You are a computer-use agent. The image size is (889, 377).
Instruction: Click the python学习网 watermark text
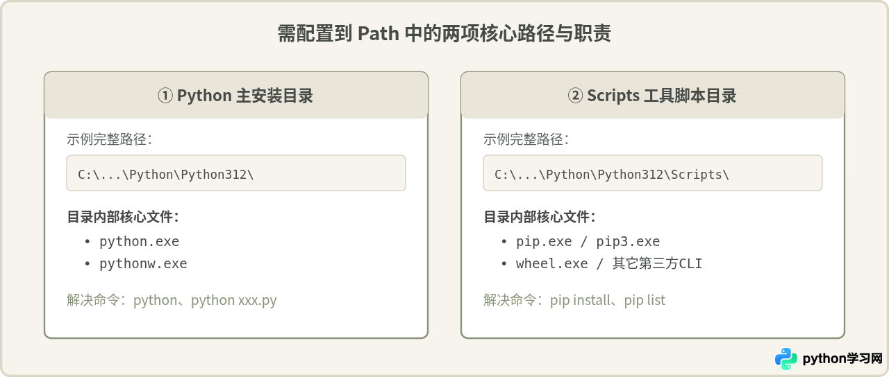tap(842, 359)
